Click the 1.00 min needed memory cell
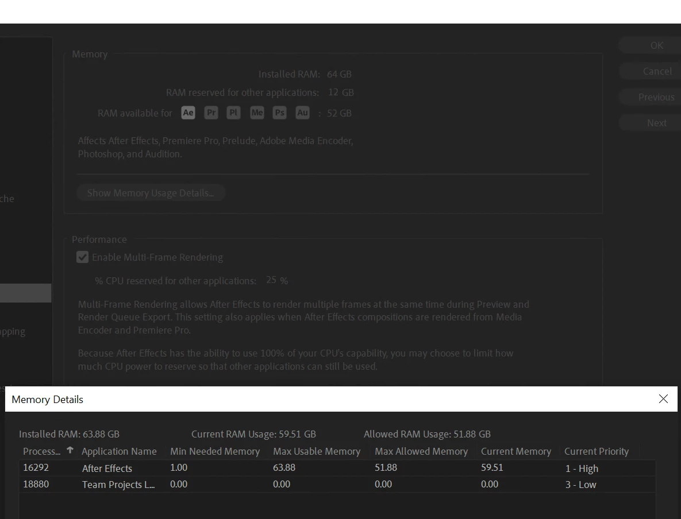Image resolution: width=681 pixels, height=519 pixels. 179,467
